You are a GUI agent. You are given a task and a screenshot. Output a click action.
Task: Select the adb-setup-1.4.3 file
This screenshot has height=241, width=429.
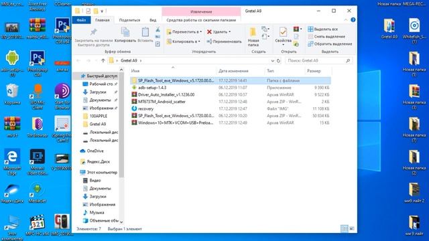230,88
